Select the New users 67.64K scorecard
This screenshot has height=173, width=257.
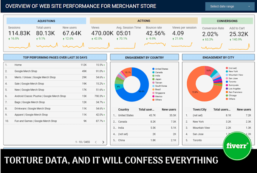[73, 37]
